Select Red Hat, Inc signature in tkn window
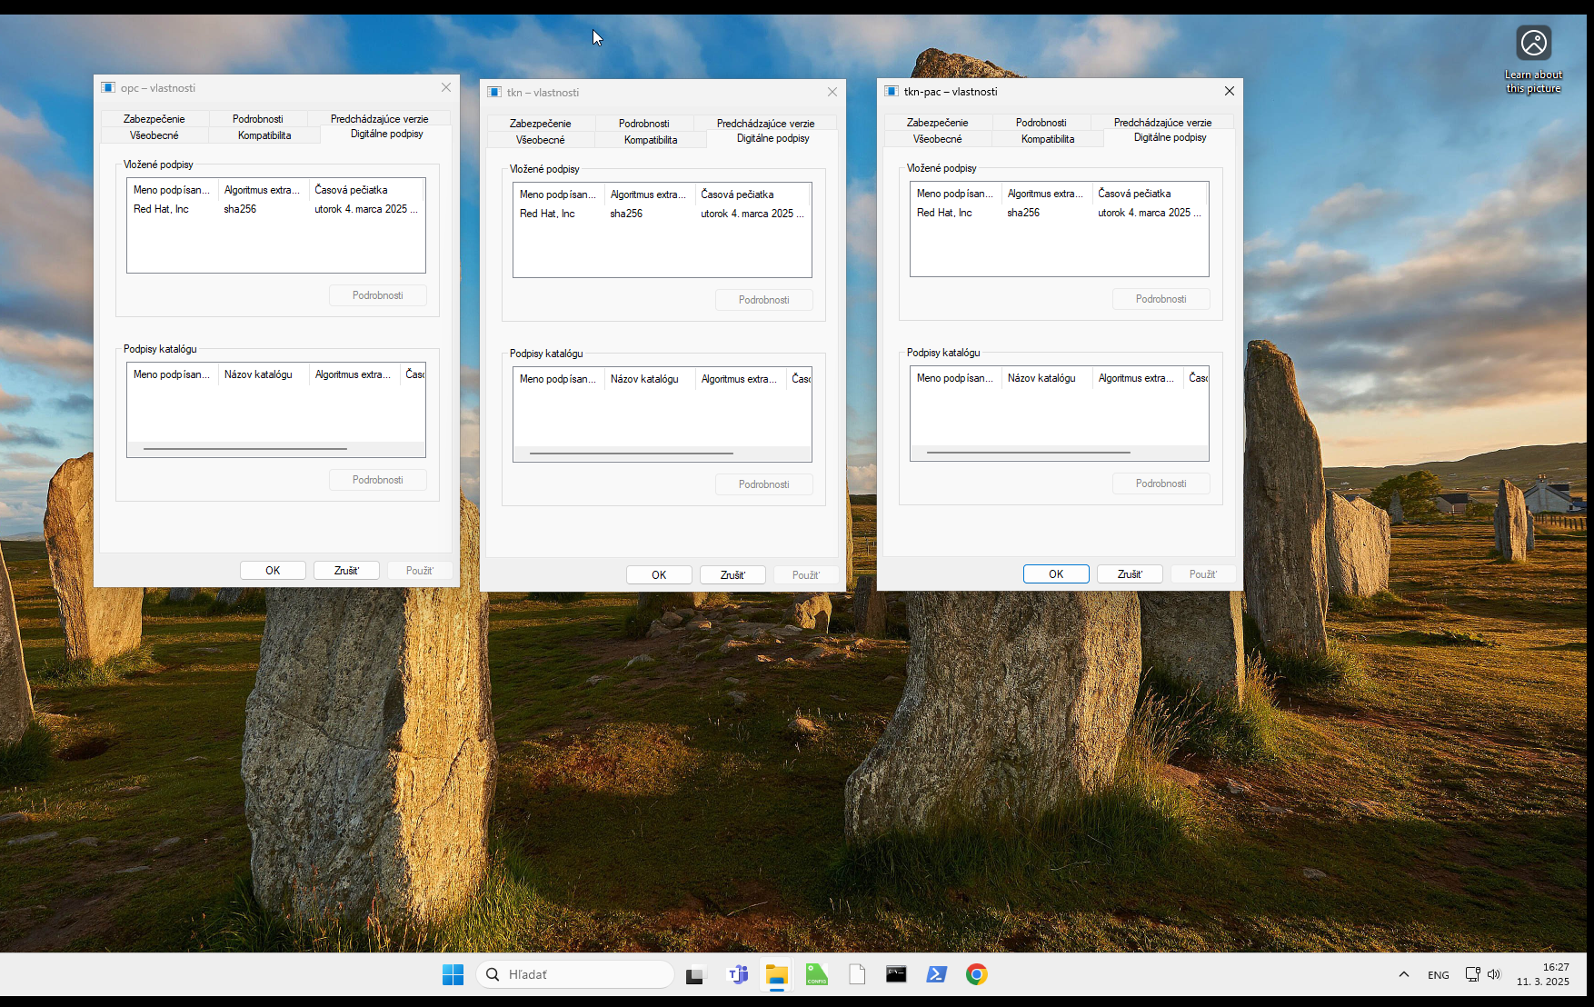Viewport: 1594px width, 1007px height. tap(547, 214)
